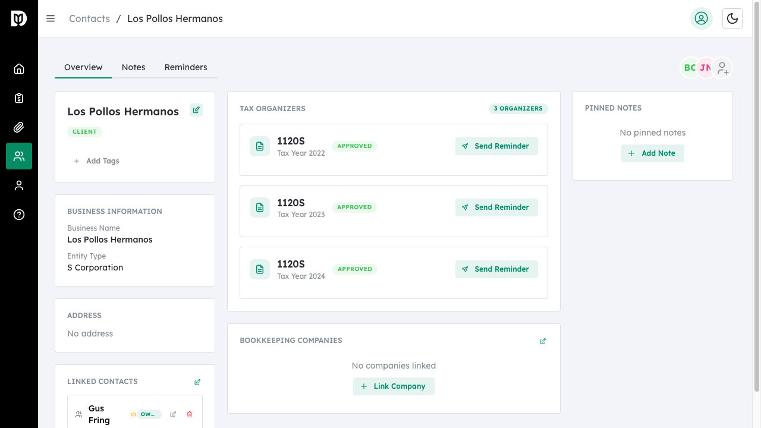Select the paperclip documents icon in the sidebar

19,127
